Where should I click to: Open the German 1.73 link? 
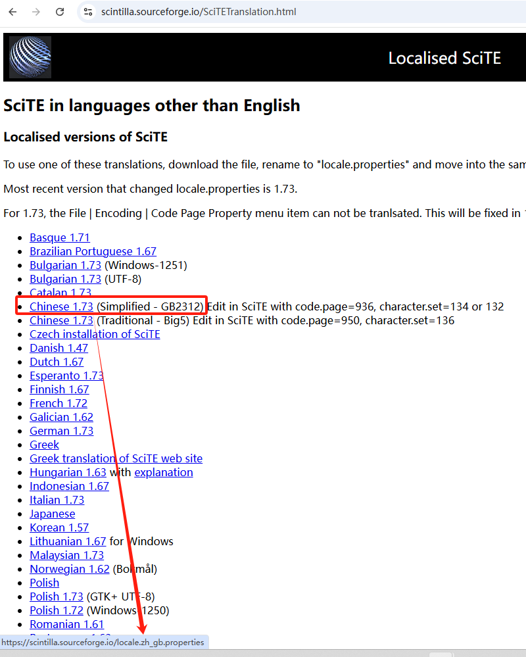61,431
